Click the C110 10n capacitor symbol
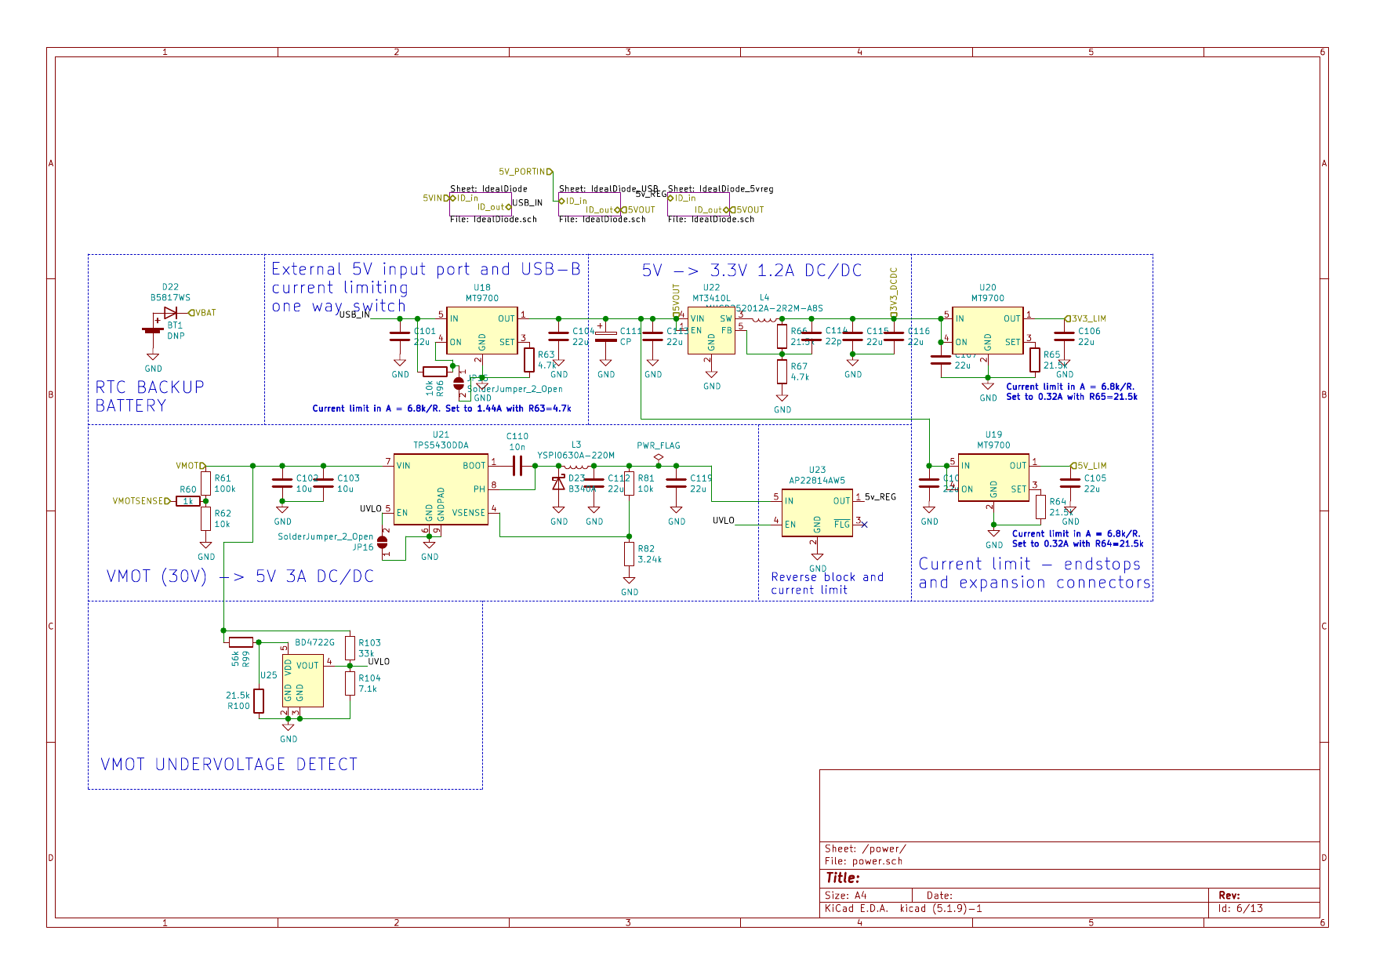The width and height of the screenshot is (1376, 974). (517, 466)
